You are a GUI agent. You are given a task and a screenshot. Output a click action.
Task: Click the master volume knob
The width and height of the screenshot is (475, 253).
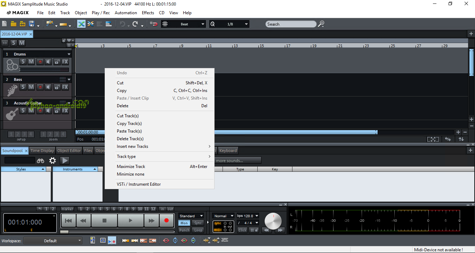[x=273, y=221]
